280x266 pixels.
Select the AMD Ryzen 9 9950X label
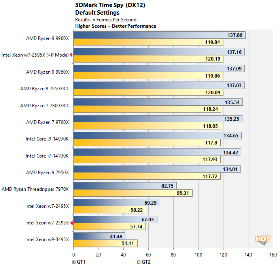47,72
